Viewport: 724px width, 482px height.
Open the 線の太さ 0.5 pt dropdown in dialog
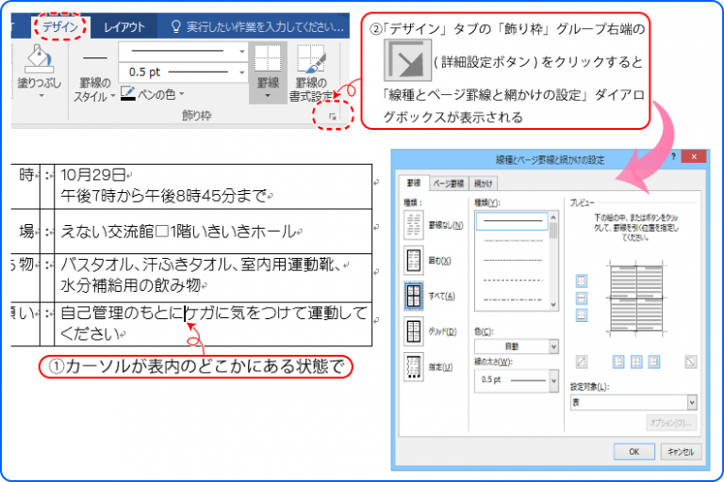pos(517,380)
